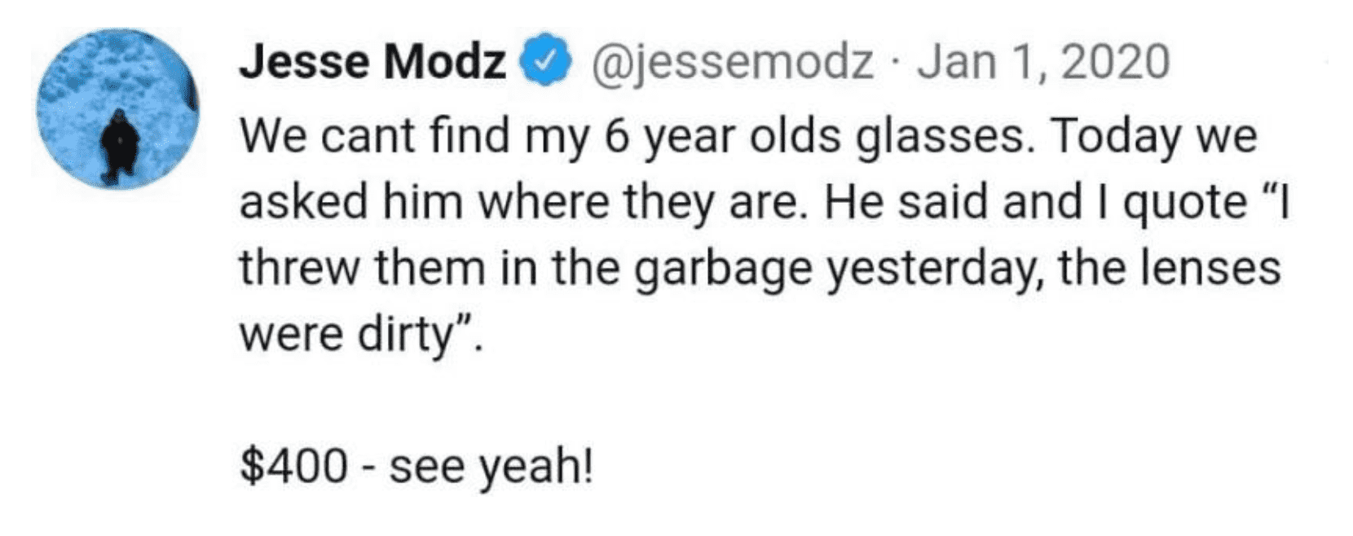Open the Jan 1, 2020 timestamp
The width and height of the screenshot is (1353, 536).
point(1043,63)
